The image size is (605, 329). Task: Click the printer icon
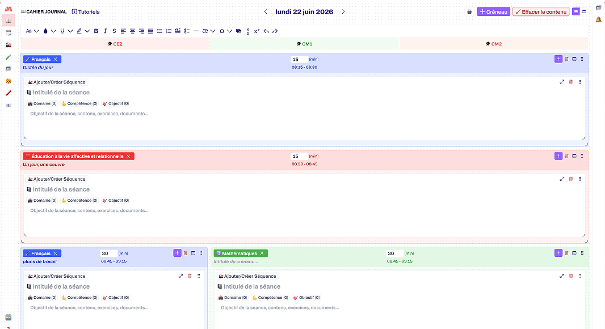click(x=469, y=12)
